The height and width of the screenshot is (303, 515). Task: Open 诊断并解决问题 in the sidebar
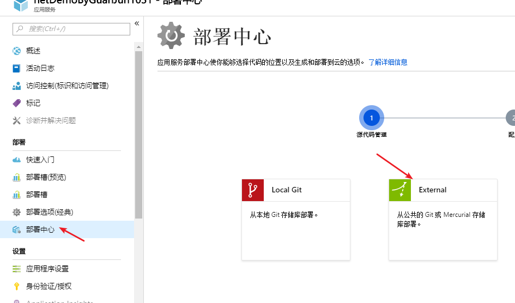click(x=51, y=120)
